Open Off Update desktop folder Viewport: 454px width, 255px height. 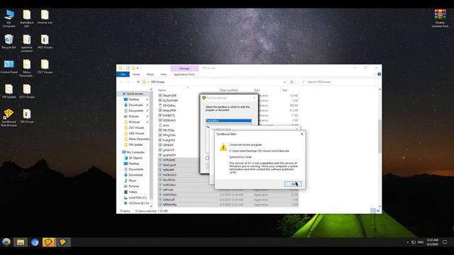pyautogui.click(x=9, y=91)
